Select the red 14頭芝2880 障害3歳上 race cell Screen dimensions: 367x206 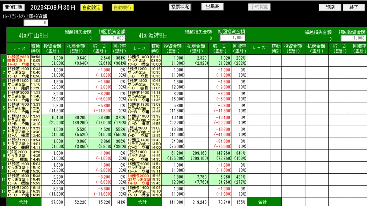[x=18, y=61]
